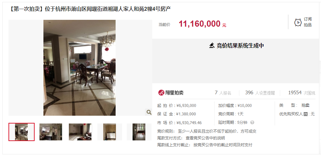Click the question mark help icon beside 延时周期
The height and width of the screenshot is (156, 321).
(252, 123)
